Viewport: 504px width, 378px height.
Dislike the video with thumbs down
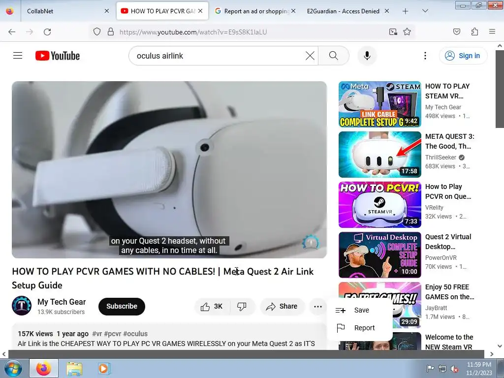(x=242, y=306)
